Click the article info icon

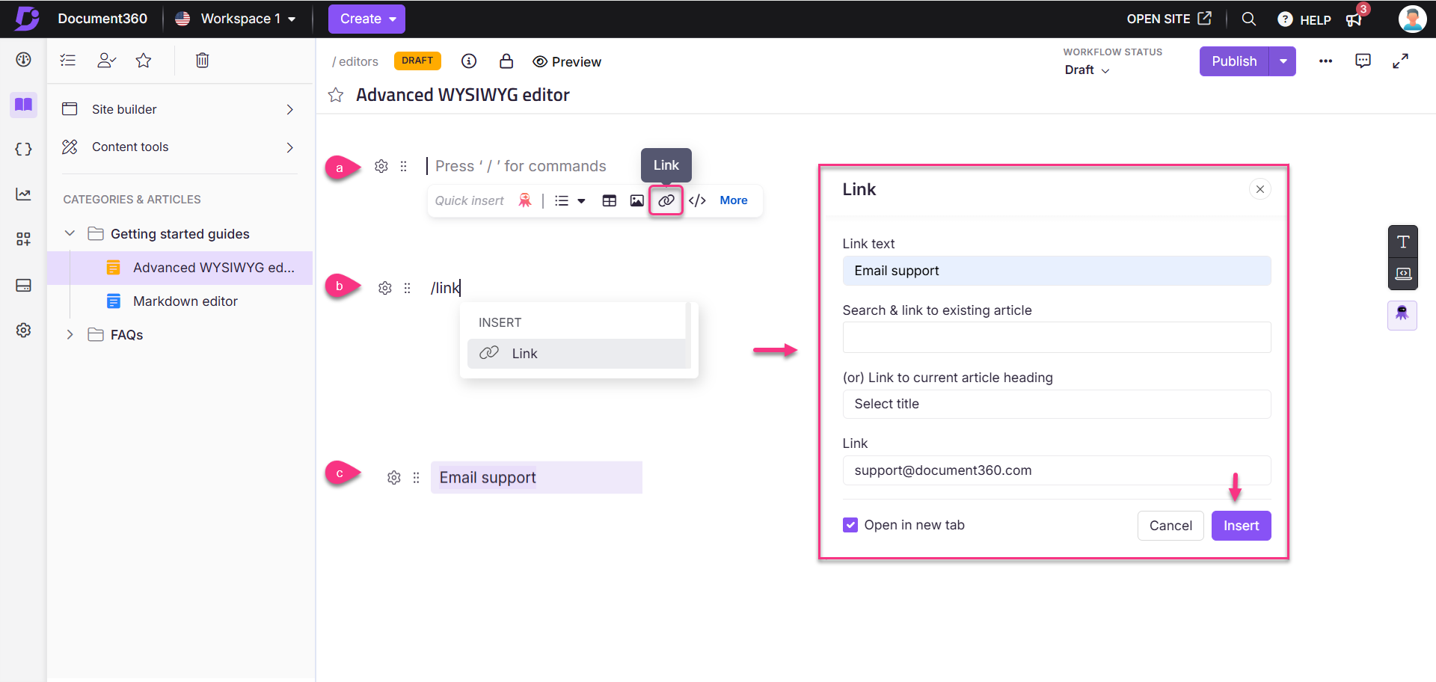[x=469, y=61]
